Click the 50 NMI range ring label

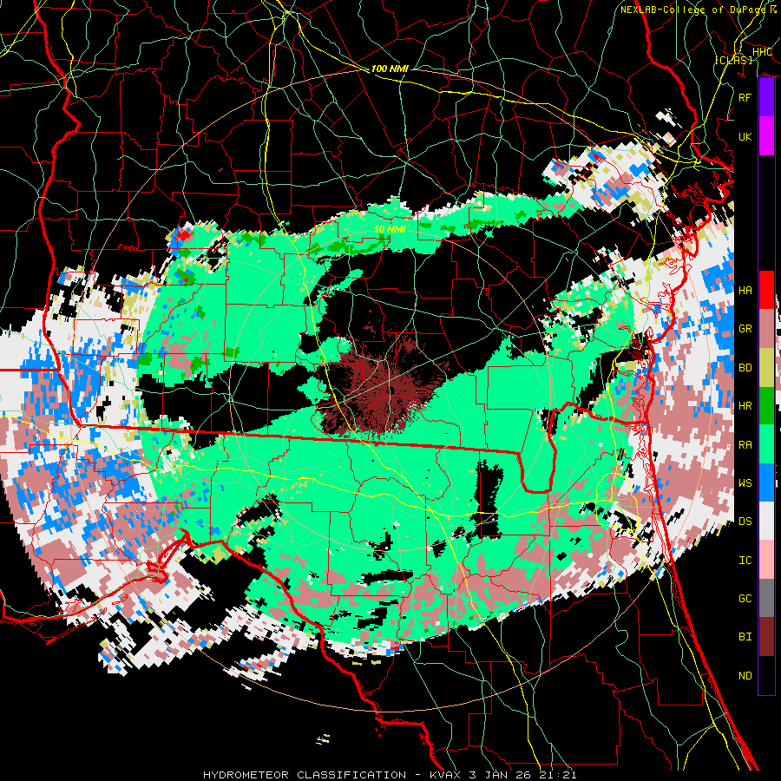coord(390,229)
